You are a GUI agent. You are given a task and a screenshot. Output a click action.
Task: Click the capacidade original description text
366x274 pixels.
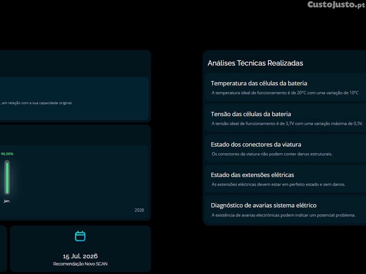tap(37, 103)
